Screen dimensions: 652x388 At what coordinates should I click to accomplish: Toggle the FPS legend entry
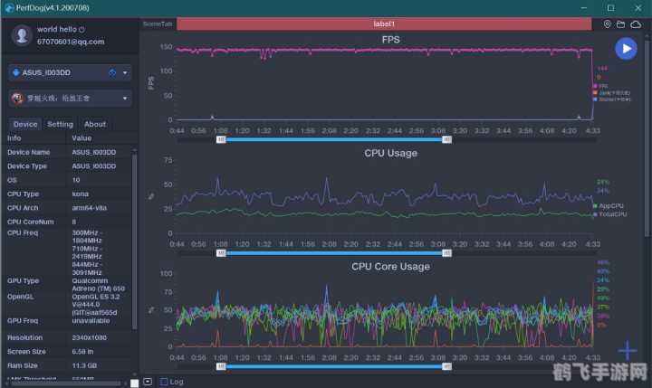(599, 85)
